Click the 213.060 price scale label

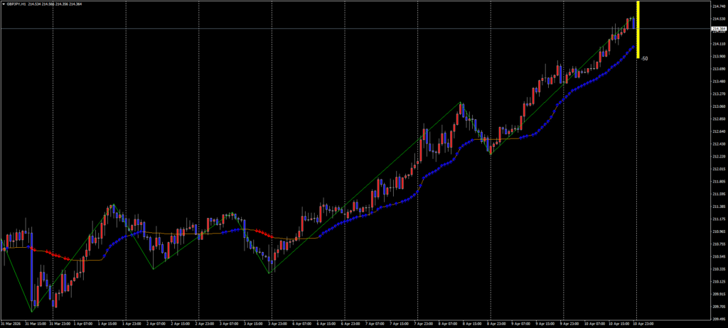click(x=718, y=106)
